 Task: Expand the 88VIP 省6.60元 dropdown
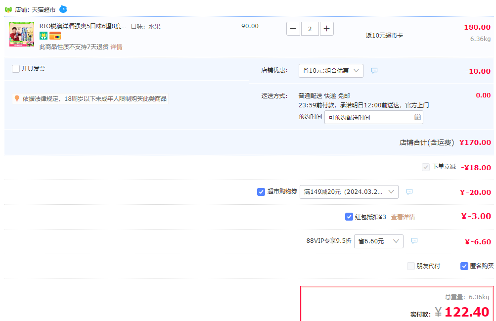[379, 241]
